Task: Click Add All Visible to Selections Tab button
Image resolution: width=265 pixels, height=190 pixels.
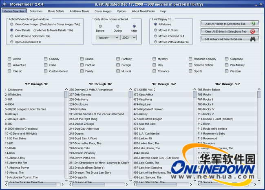Action: (230, 24)
